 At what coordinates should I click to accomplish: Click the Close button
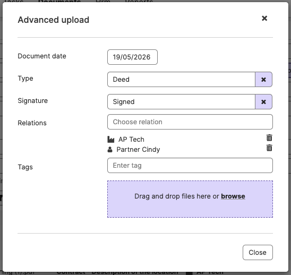258,252
